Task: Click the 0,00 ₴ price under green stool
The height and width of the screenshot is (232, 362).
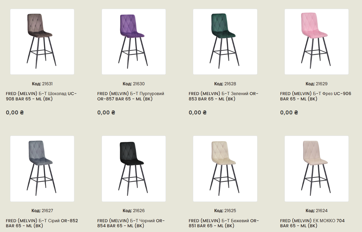Action: point(198,112)
